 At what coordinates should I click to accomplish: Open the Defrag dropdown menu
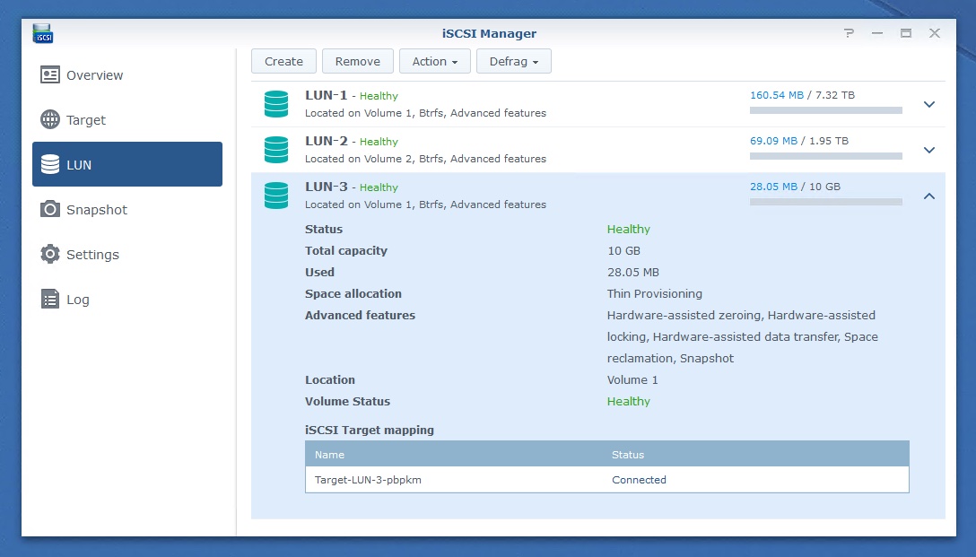click(513, 61)
